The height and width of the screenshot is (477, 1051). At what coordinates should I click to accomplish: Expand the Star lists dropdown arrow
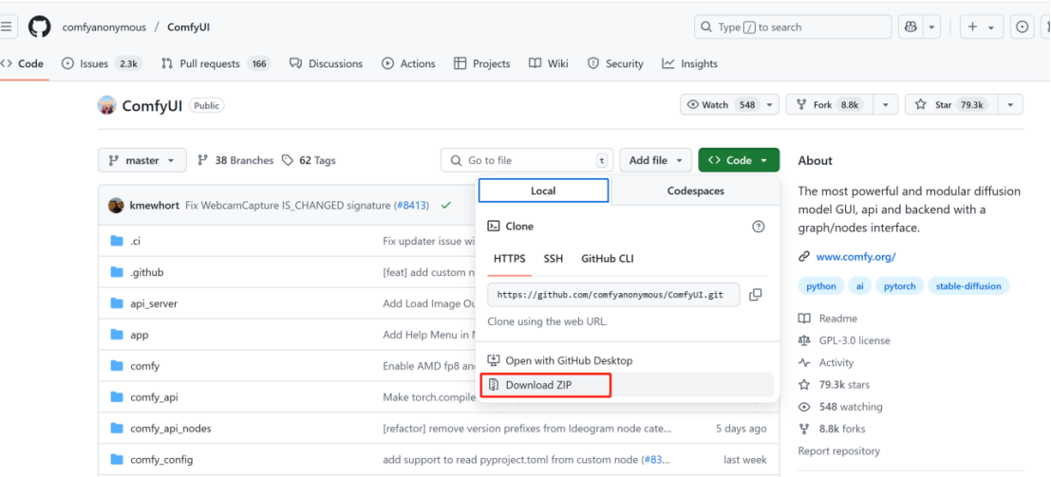(1010, 105)
